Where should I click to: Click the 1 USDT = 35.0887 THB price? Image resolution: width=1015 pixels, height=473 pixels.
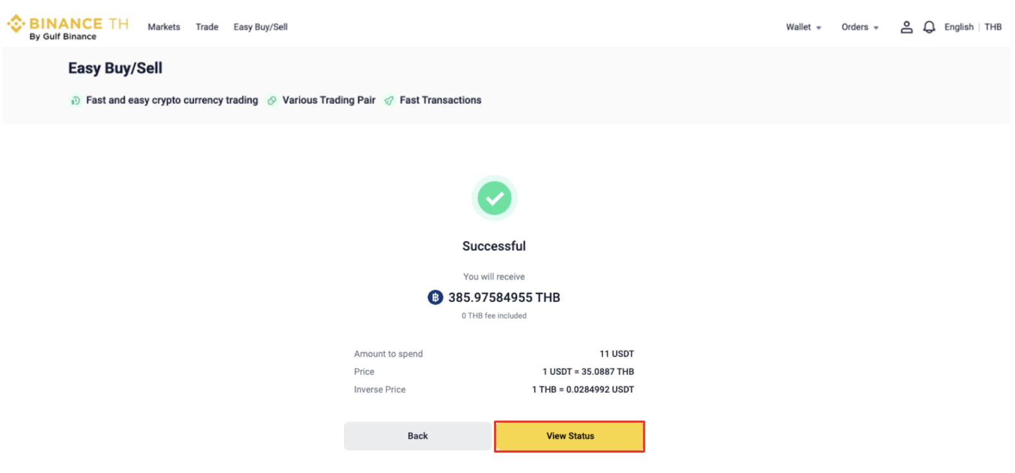point(588,372)
